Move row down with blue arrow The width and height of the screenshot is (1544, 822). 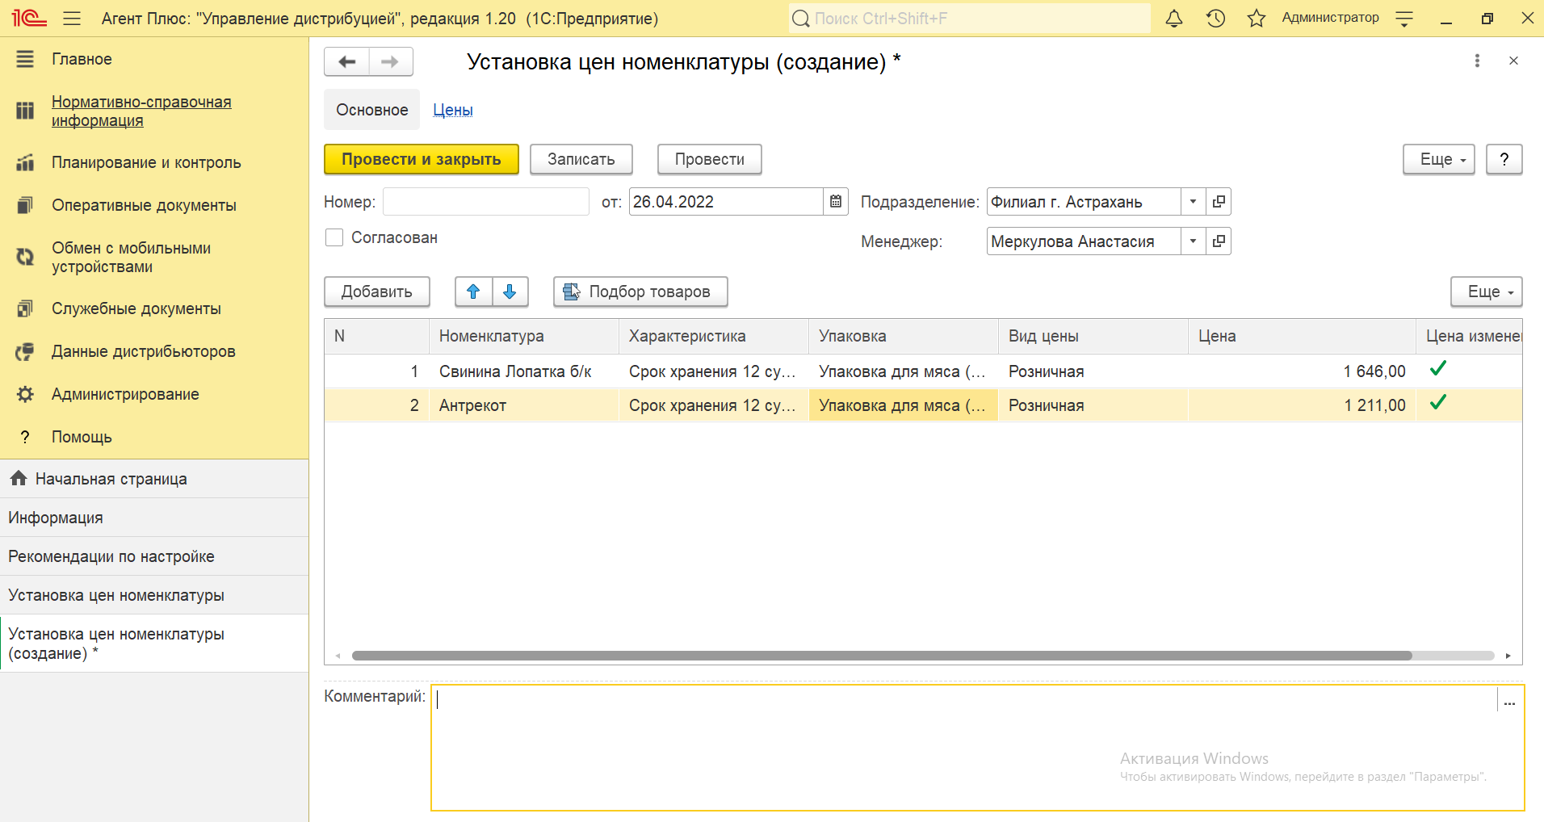tap(510, 291)
